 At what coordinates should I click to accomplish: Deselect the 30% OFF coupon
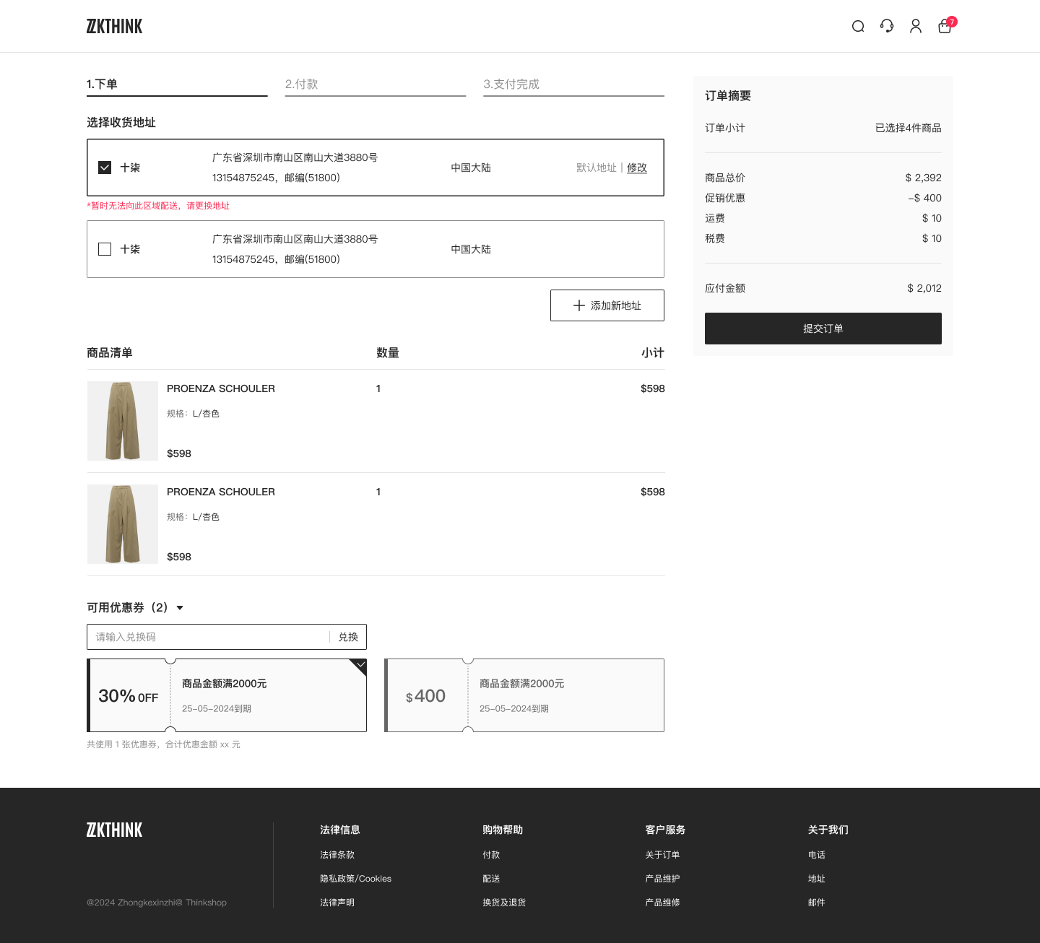[x=227, y=695]
